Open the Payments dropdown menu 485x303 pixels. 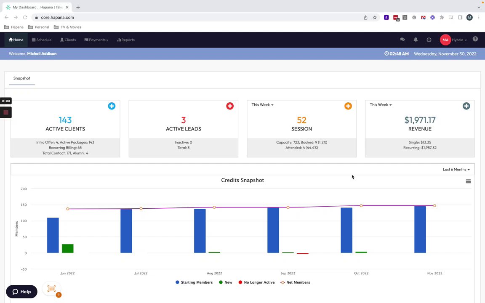pos(96,40)
